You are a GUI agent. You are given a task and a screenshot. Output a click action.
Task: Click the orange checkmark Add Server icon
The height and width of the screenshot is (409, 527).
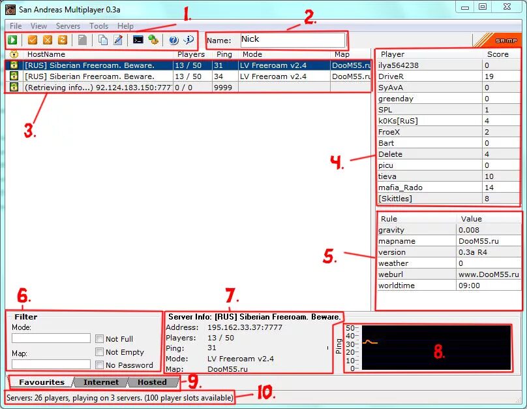(x=33, y=40)
